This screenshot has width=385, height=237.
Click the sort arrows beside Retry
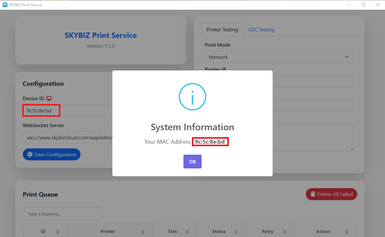click(x=285, y=232)
